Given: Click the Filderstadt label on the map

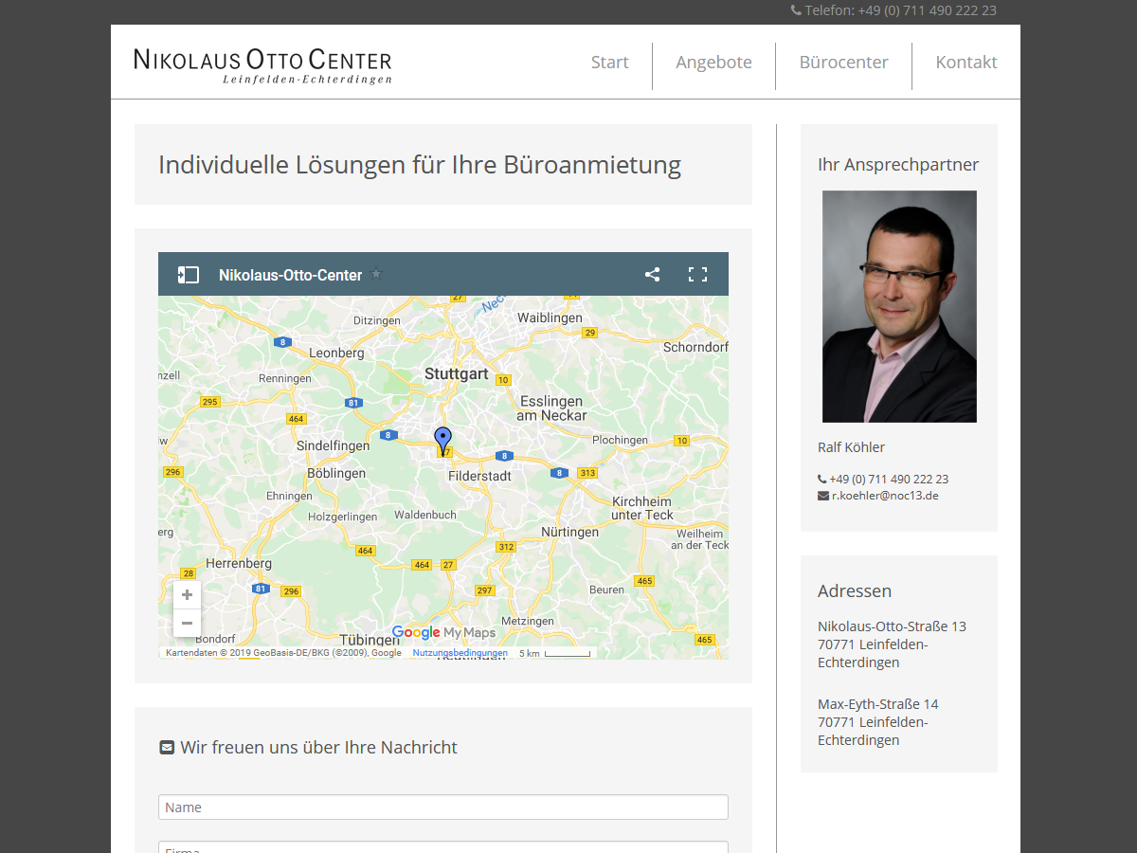Looking at the screenshot, I should tap(479, 476).
